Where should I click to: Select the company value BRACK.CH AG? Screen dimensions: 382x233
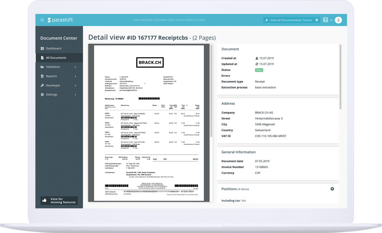(264, 113)
